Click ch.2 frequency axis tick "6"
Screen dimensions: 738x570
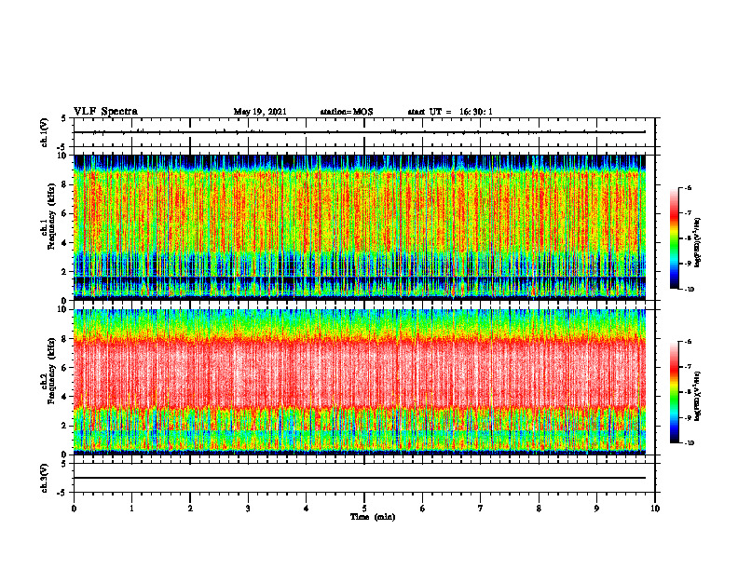[64, 368]
